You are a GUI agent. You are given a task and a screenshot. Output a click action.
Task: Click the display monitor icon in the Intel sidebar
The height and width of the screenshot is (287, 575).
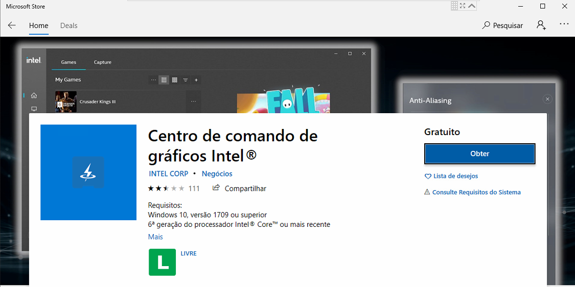pos(34,109)
